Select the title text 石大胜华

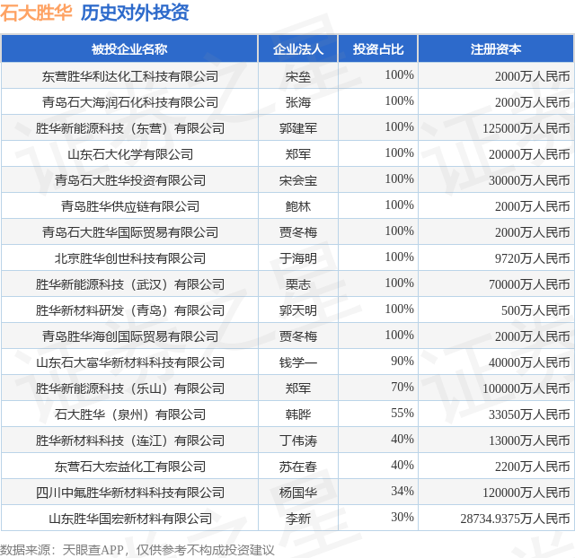click(36, 13)
